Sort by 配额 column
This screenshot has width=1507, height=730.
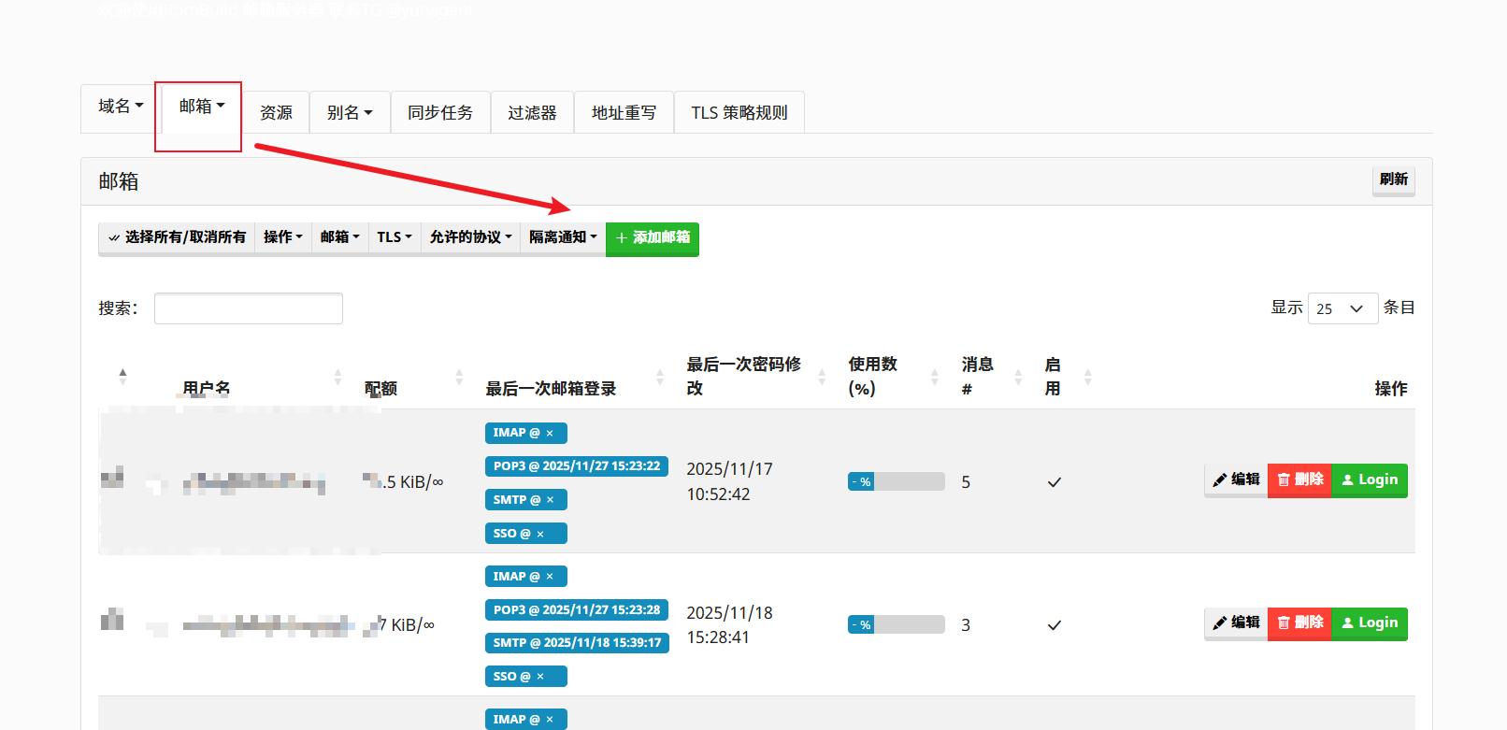tap(380, 388)
